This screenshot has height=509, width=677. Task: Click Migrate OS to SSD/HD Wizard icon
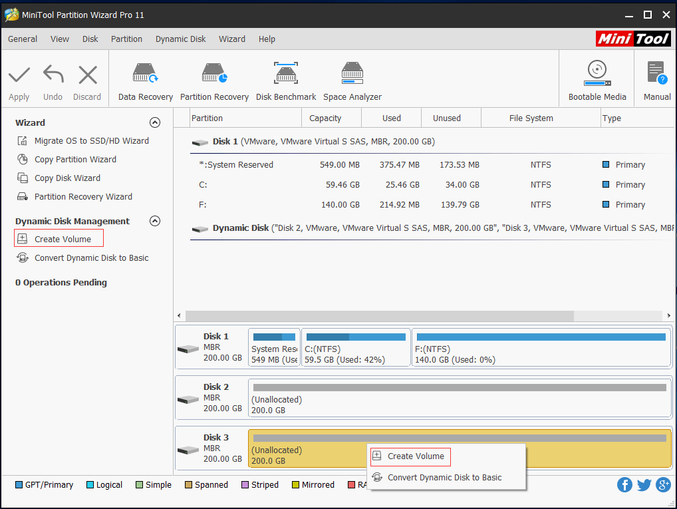click(x=23, y=141)
